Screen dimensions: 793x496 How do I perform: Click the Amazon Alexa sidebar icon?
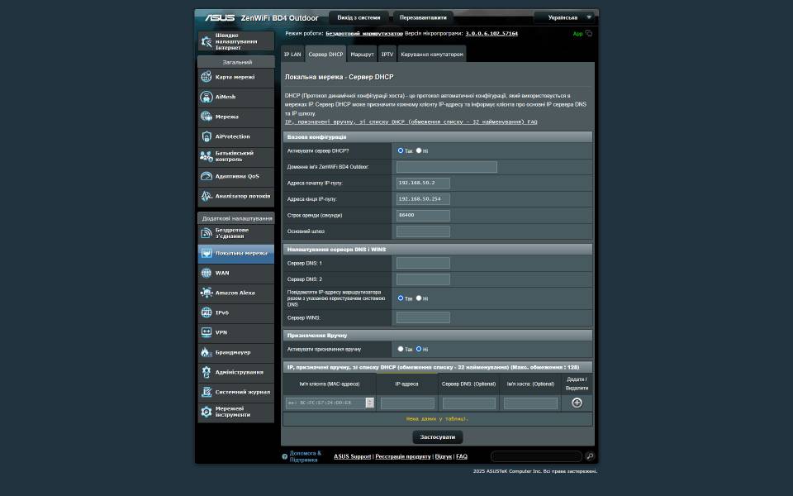(x=207, y=293)
